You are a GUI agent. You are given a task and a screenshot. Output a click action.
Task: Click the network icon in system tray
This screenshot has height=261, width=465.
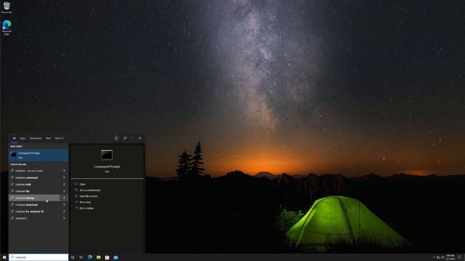(439, 257)
